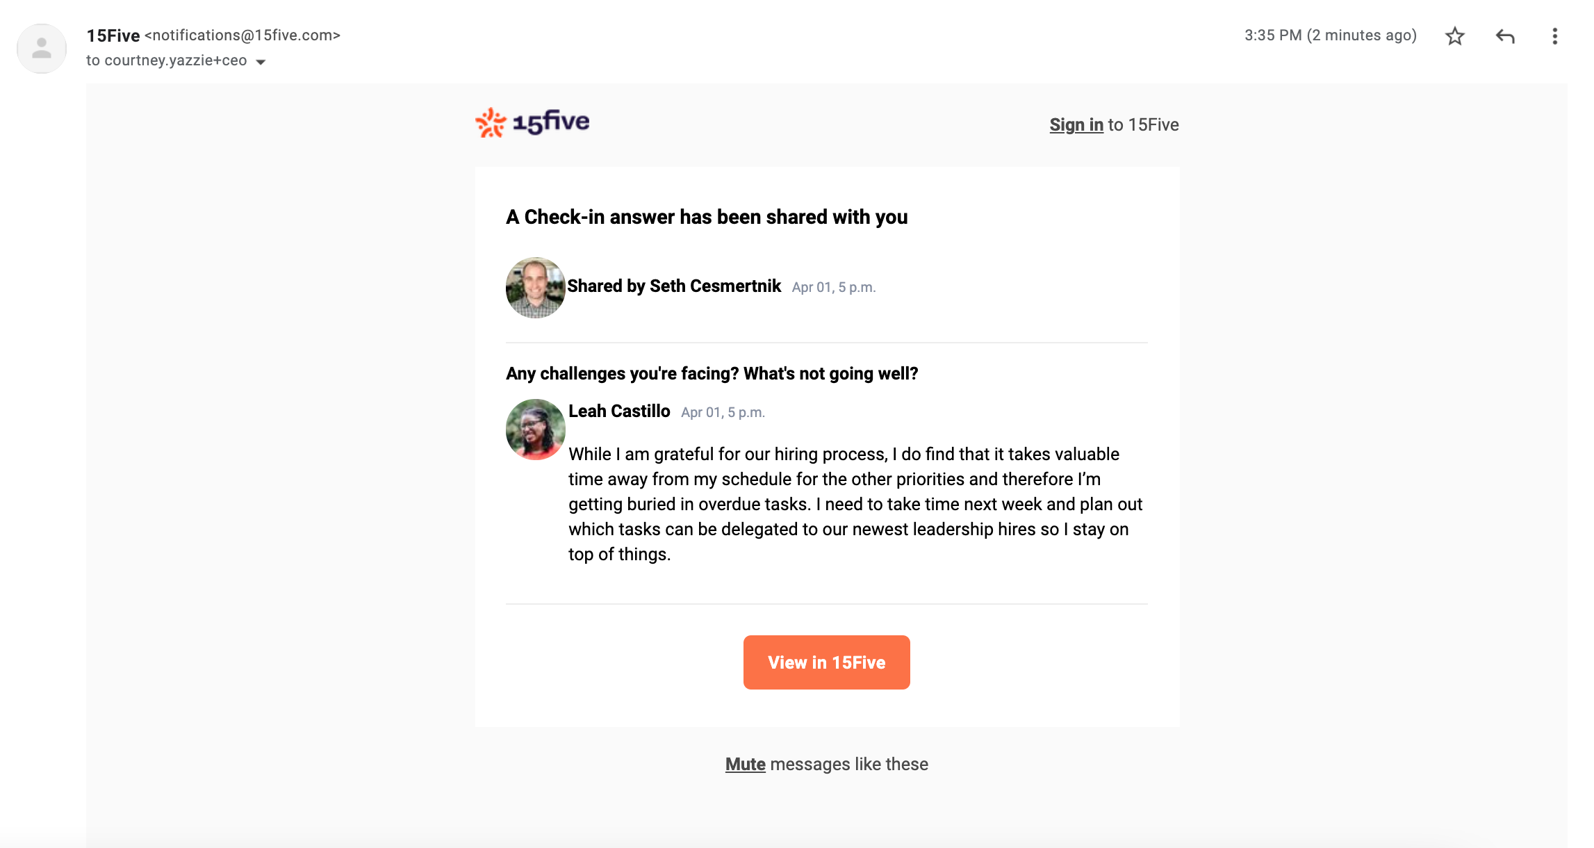
Task: Click the View in 15Five button
Action: pos(827,662)
